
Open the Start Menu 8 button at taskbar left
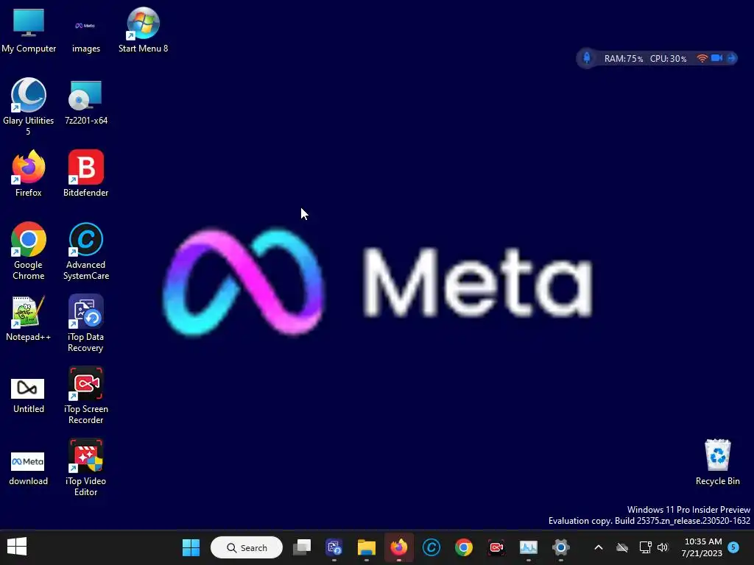(17, 547)
